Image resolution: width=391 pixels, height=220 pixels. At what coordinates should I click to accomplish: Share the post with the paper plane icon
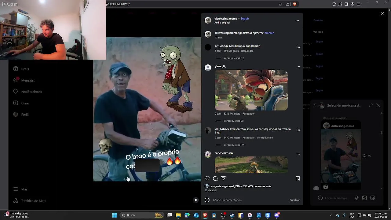click(223, 178)
